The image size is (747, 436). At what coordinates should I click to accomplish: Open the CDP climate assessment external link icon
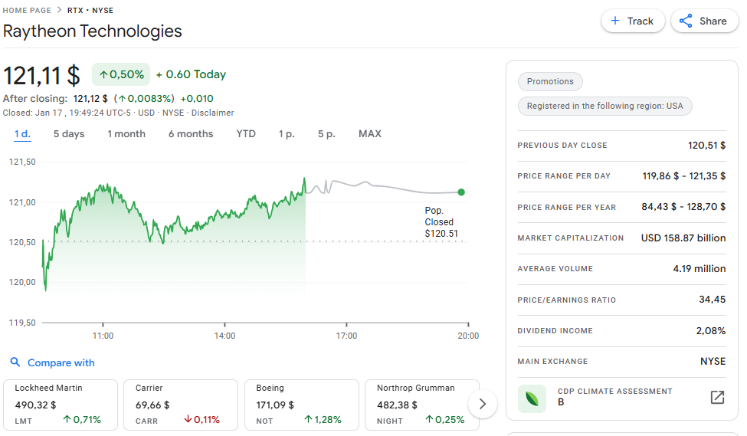(717, 398)
